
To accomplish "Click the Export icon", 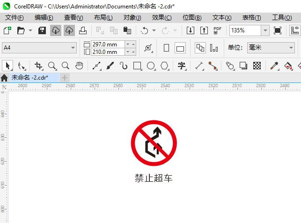I will click(204, 30).
